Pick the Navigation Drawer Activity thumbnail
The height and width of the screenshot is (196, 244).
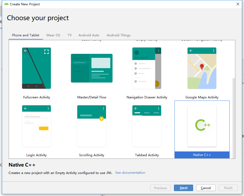click(x=147, y=68)
